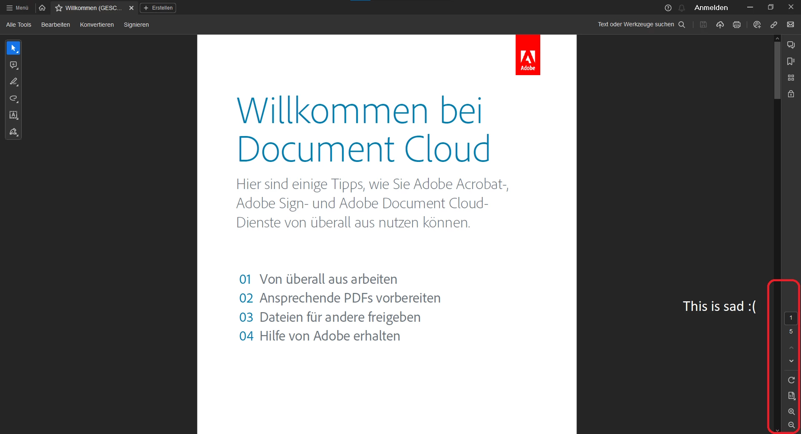The image size is (801, 434).
Task: Click the 'Willkommen bei Document Cloud' heading
Action: tap(363, 130)
